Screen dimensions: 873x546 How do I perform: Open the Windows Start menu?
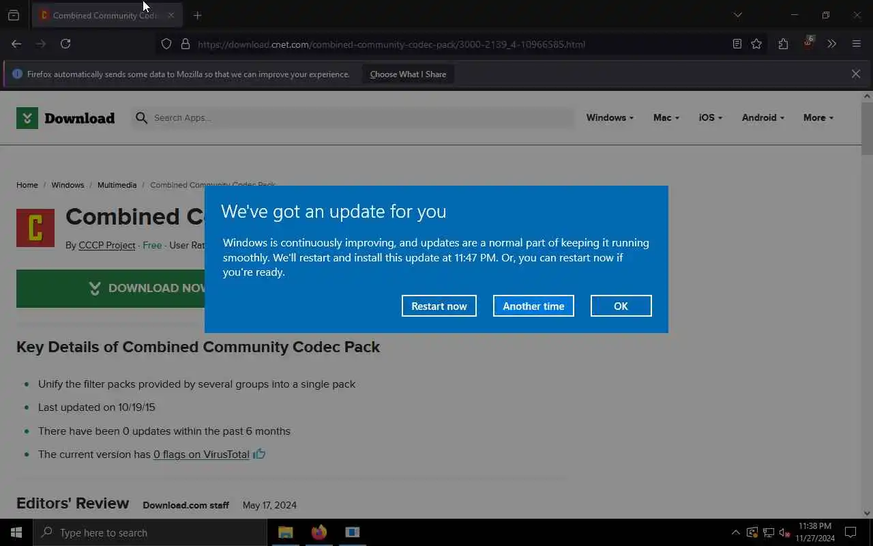pos(16,532)
